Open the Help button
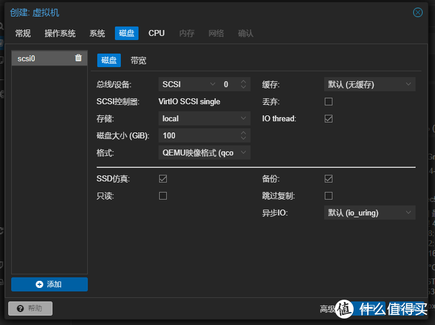The height and width of the screenshot is (325, 435). coord(30,309)
